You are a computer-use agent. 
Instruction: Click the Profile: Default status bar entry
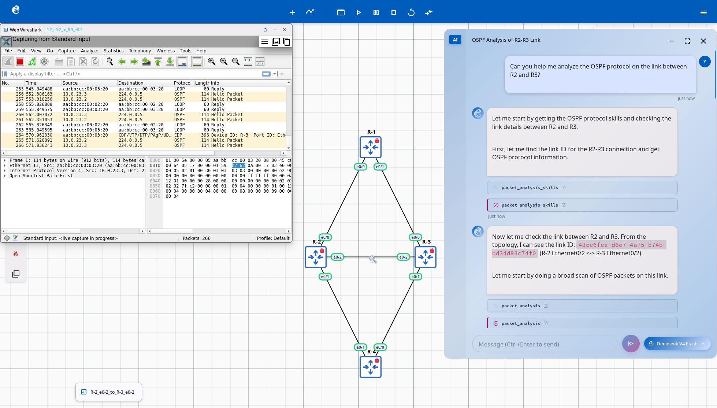pyautogui.click(x=273, y=238)
